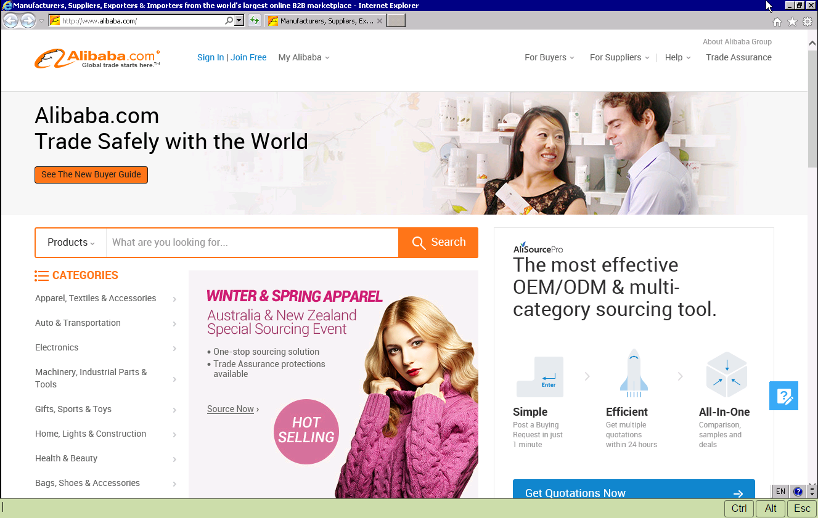Open Machinery, Industrial Parts & Tools category

pyautogui.click(x=91, y=378)
